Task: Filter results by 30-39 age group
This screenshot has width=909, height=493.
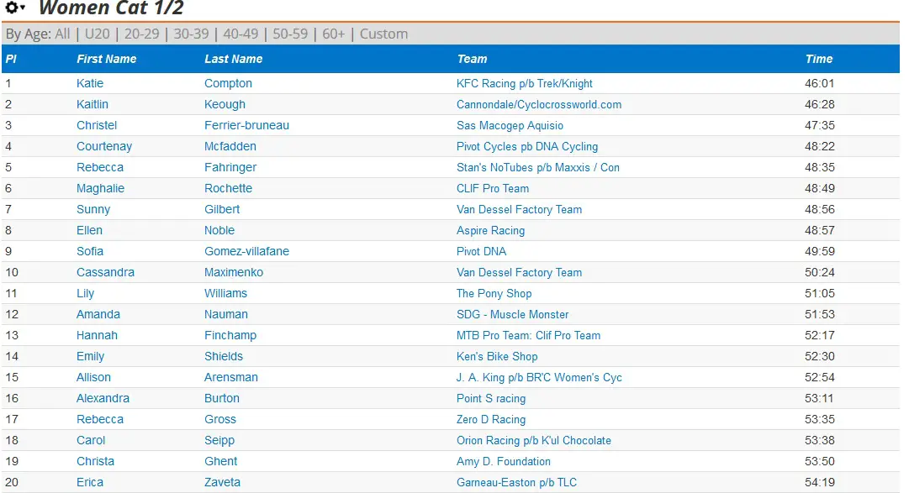Action: click(191, 34)
